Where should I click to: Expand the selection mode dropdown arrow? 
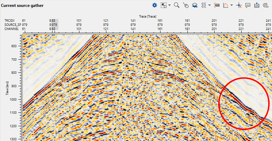pyautogui.click(x=169, y=6)
